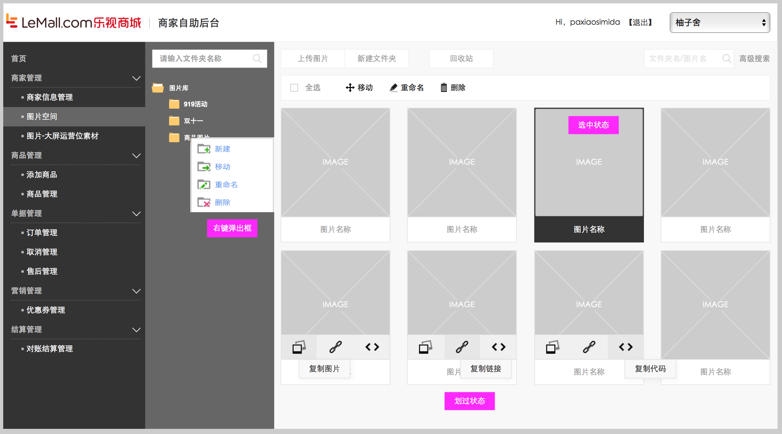
Task: Open the 回收站 recycle bin
Action: click(461, 59)
